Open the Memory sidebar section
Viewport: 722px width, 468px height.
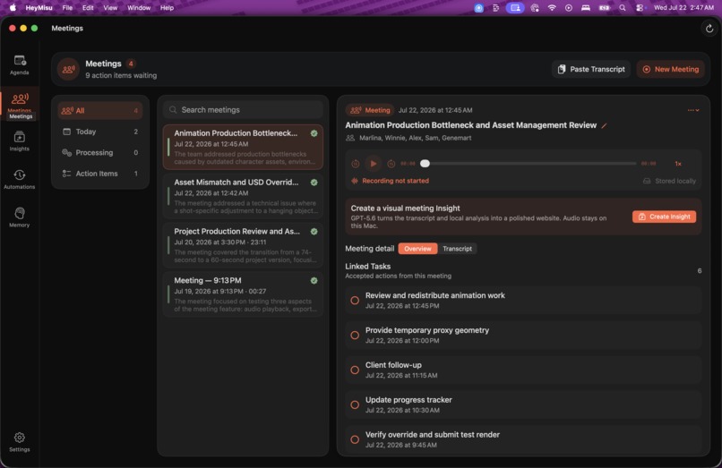(20, 217)
